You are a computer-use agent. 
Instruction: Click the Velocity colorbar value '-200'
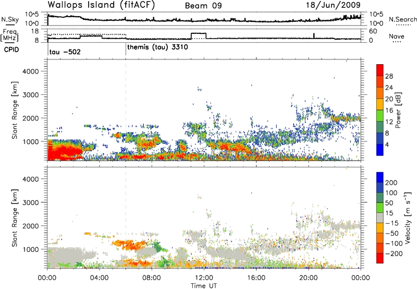[393, 254]
